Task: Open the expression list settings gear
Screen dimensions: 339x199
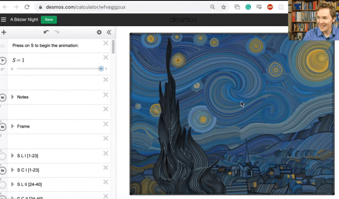Action: [99, 32]
